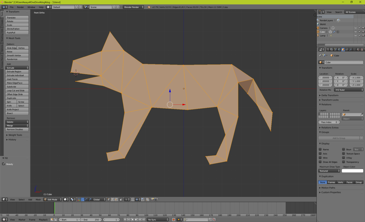This screenshot has height=222, width=365.
Task: Select the rotate manipulator arc icon
Action: coord(86,200)
